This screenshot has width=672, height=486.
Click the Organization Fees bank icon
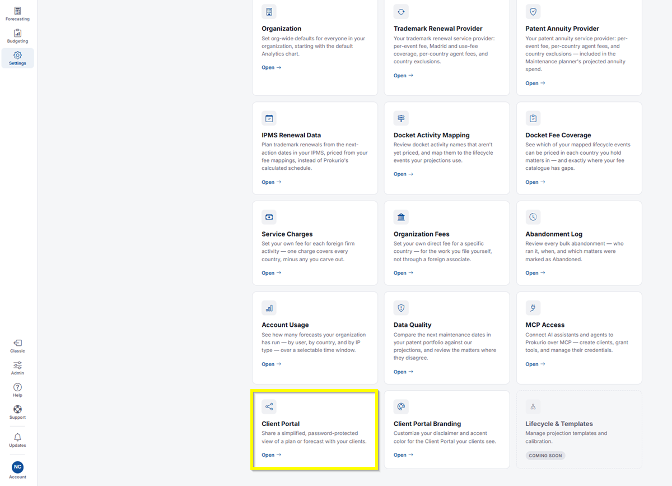(x=401, y=217)
